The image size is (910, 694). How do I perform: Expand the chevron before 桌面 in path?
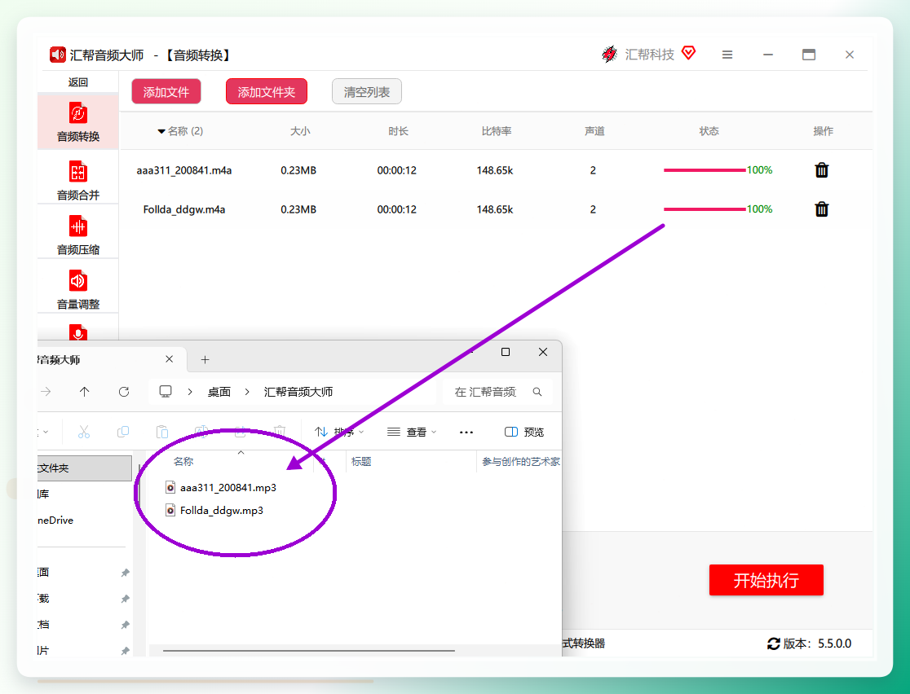(190, 392)
